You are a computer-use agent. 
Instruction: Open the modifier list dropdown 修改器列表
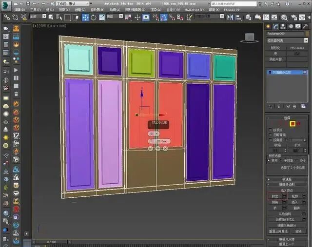pos(287,40)
